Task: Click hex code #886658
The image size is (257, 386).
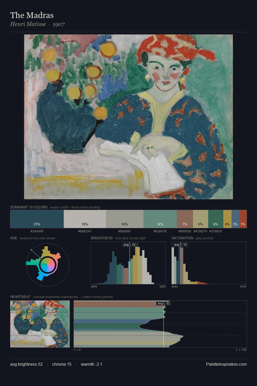Action: pyautogui.click(x=185, y=231)
